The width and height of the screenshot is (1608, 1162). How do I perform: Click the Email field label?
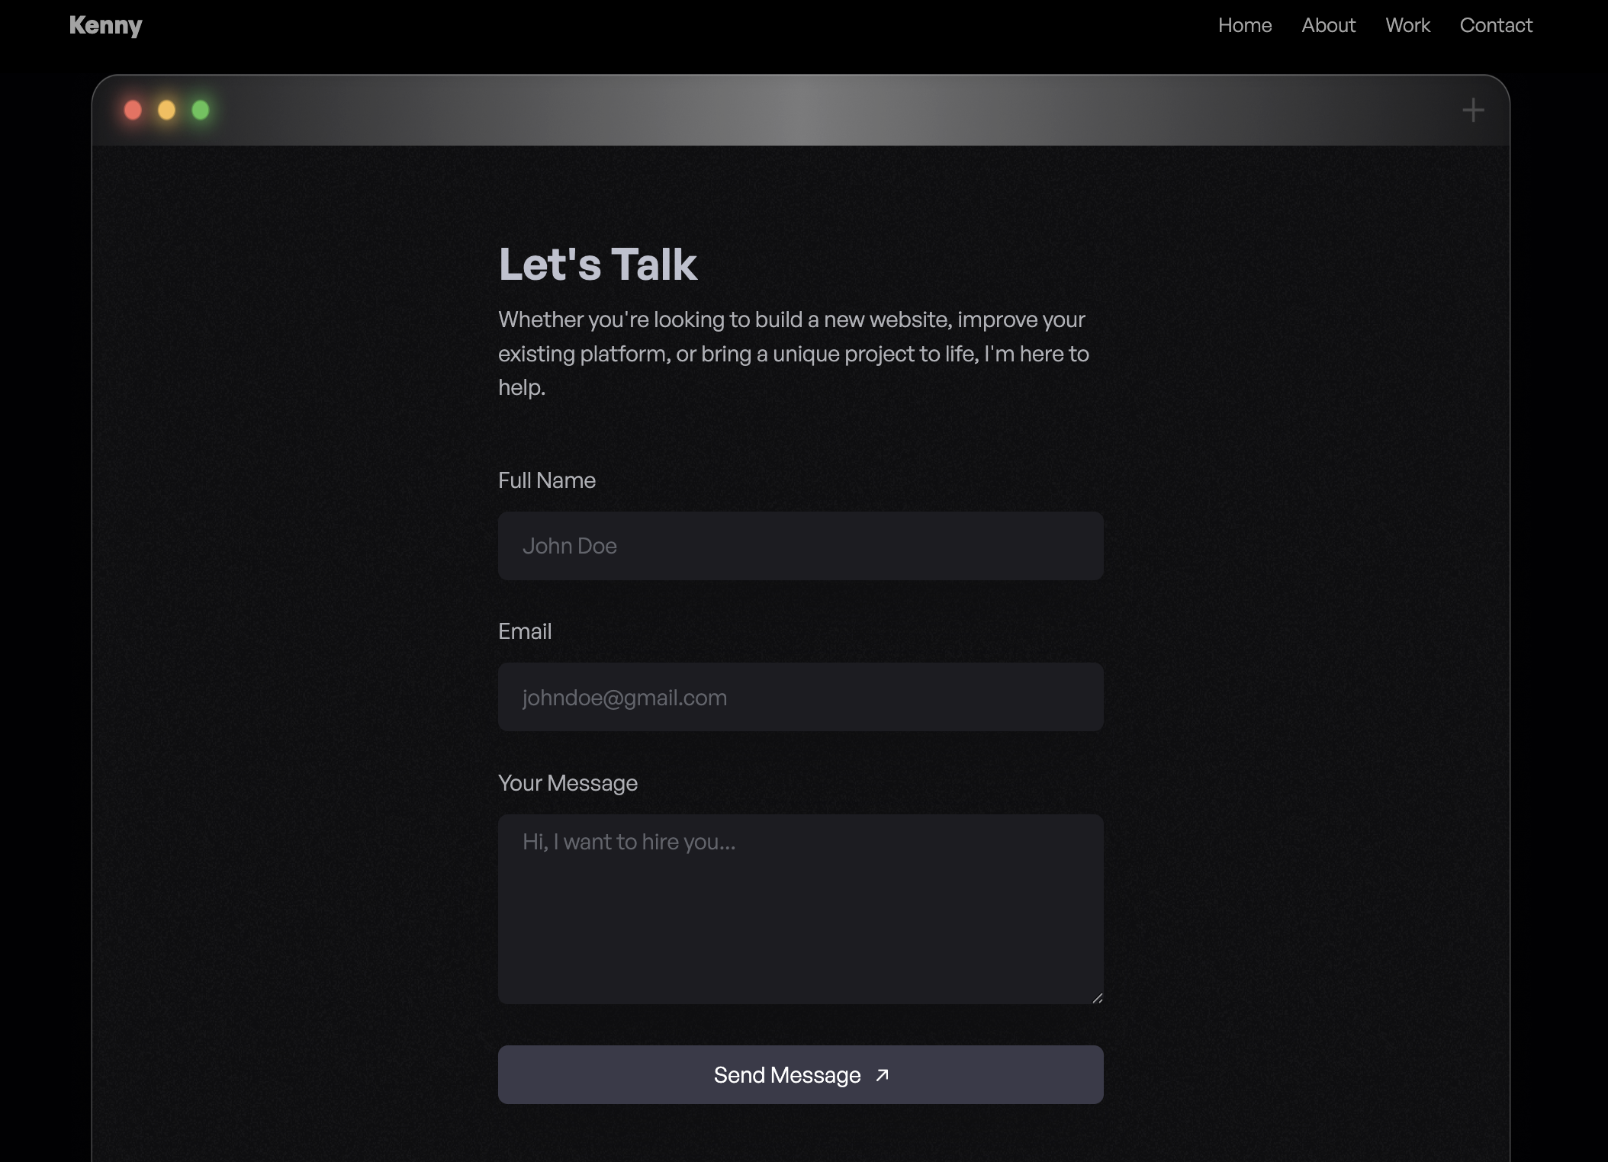click(x=524, y=631)
